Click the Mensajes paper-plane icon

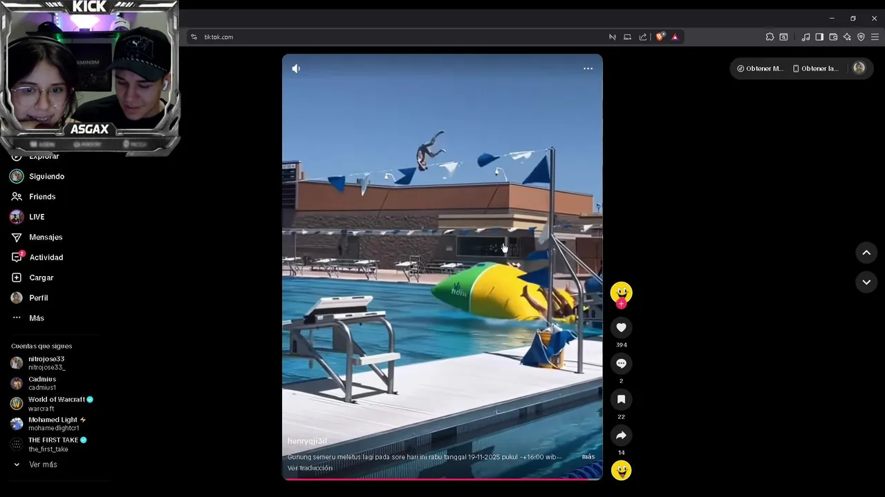click(17, 237)
